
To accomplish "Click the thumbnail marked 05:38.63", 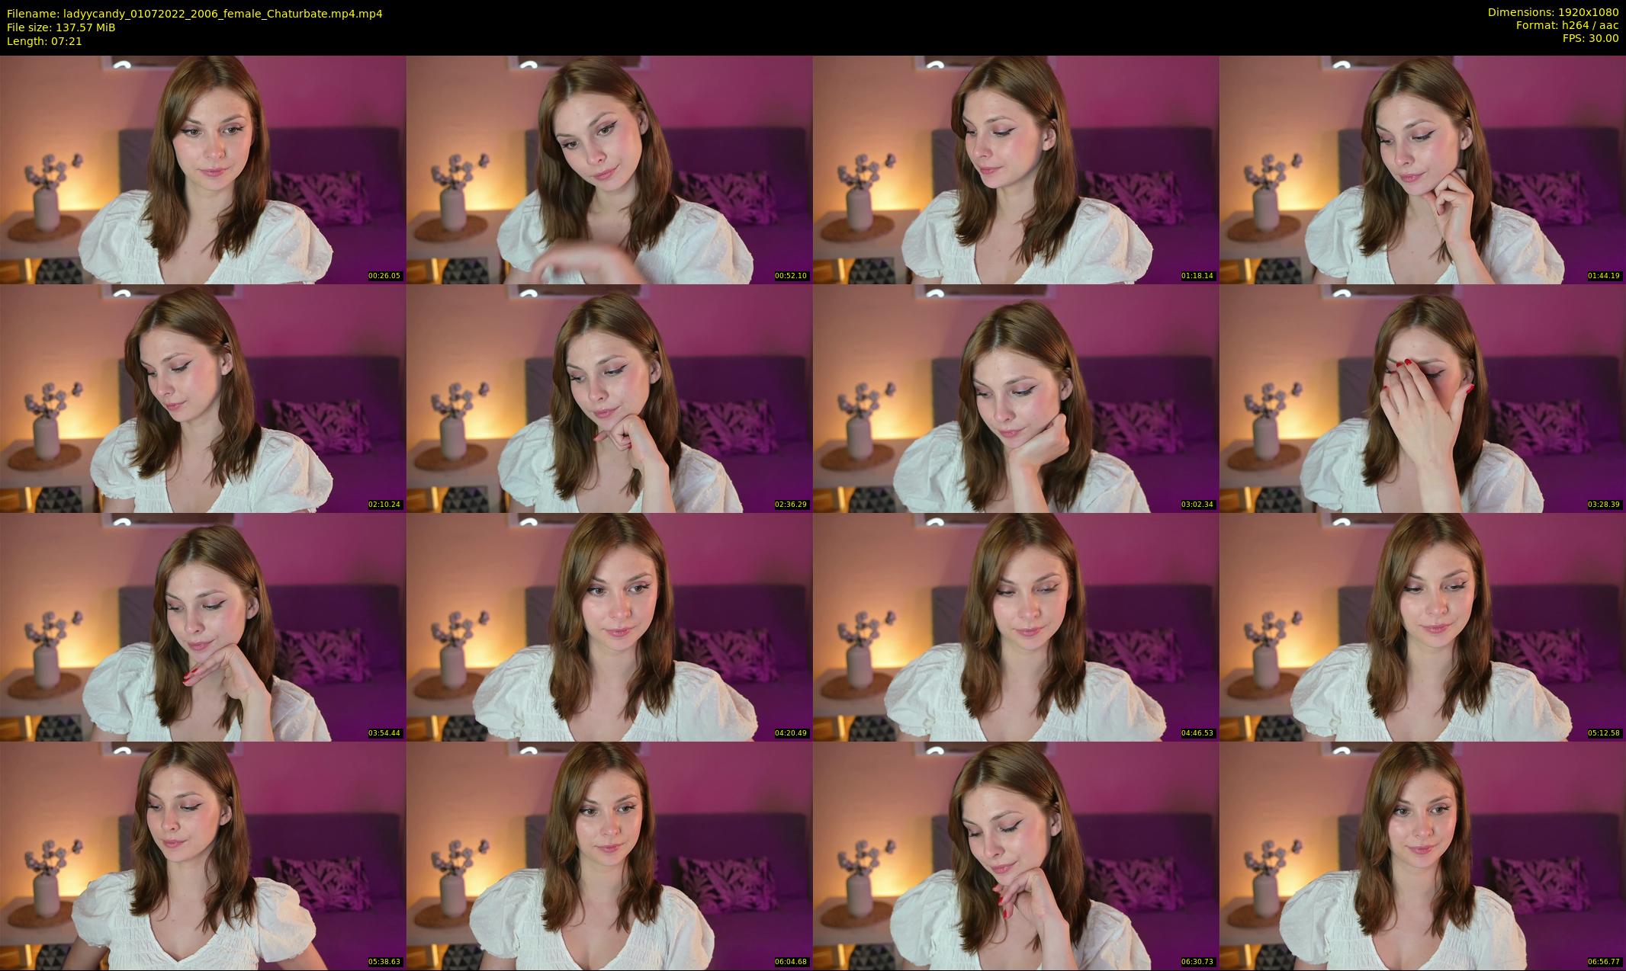I will click(203, 855).
